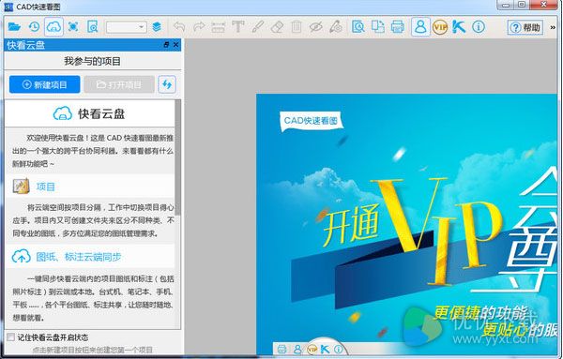Image resolution: width=563 pixels, height=359 pixels.
Task: Click the CAD快速看图 tag on banner
Action: point(311,121)
